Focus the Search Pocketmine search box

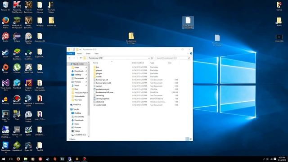[173, 58]
